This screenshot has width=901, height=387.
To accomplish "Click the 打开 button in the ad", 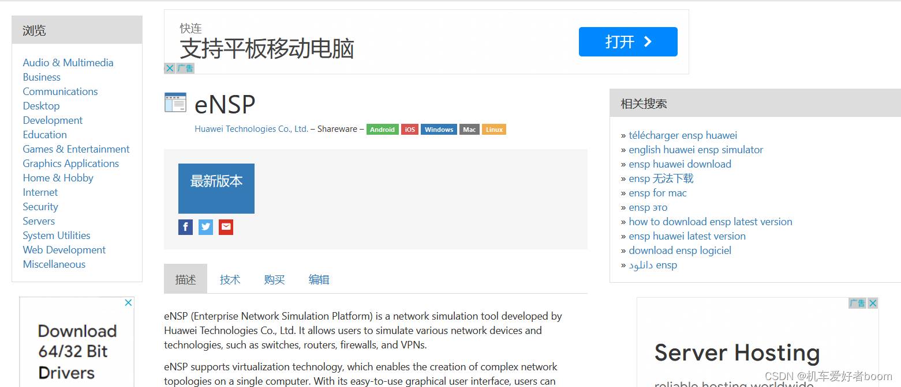I will tap(628, 41).
